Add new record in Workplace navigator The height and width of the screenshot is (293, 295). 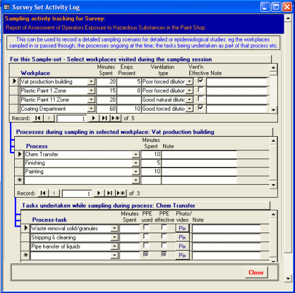click(115, 118)
